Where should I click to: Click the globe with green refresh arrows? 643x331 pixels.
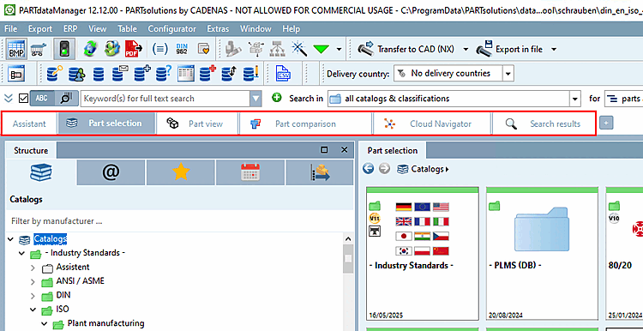click(x=90, y=49)
